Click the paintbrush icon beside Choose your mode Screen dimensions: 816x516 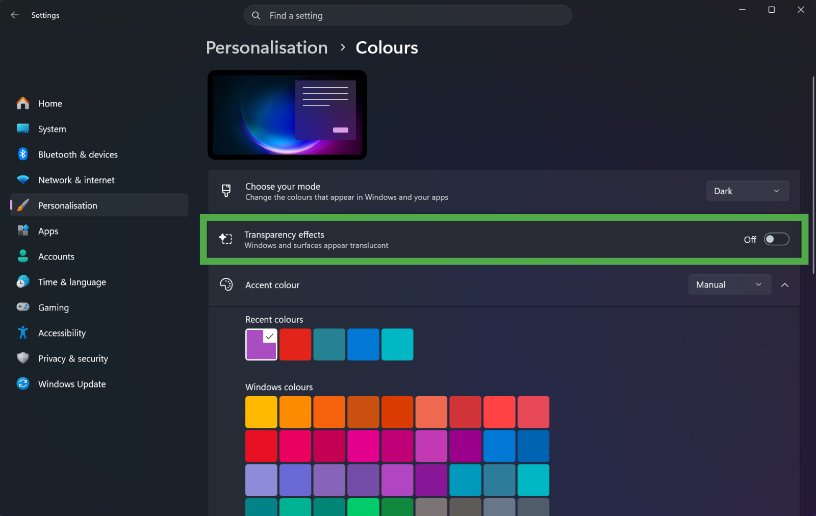pos(226,191)
